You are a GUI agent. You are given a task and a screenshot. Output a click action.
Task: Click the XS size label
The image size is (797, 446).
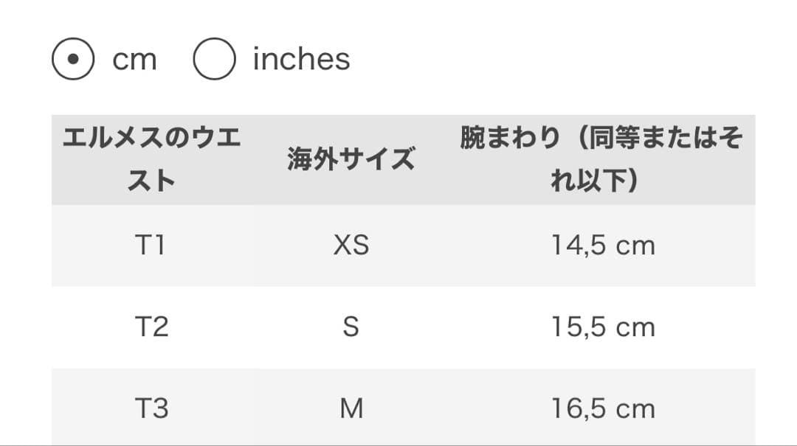pyautogui.click(x=352, y=245)
